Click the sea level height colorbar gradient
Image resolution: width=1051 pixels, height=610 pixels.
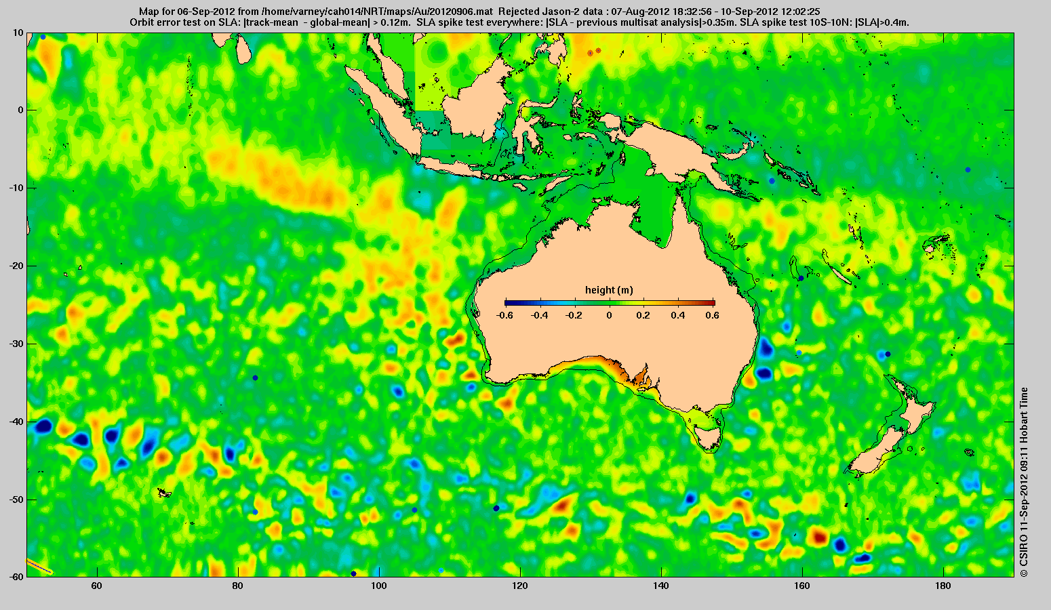click(610, 303)
